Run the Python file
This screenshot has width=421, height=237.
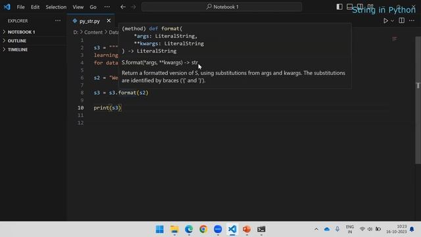[x=385, y=20]
